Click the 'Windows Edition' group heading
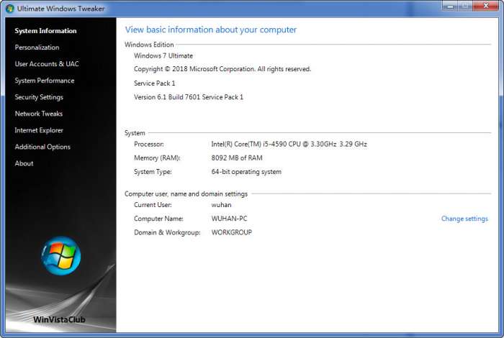The height and width of the screenshot is (338, 504). [149, 45]
